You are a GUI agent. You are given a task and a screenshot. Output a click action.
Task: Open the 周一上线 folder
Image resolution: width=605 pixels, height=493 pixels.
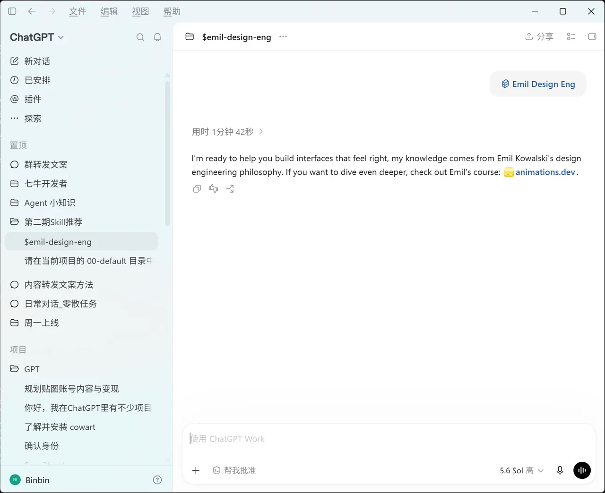[81, 323]
